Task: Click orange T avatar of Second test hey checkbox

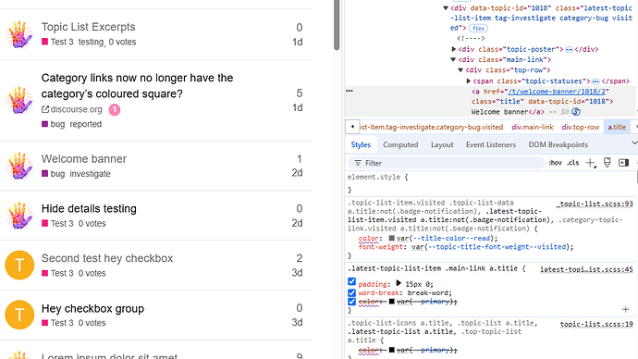Action: click(x=19, y=265)
